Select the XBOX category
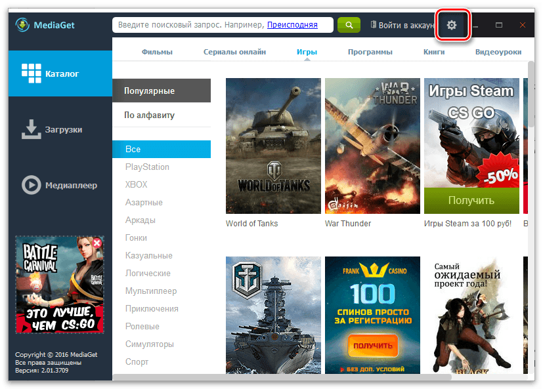The width and height of the screenshot is (543, 389). [x=136, y=184]
